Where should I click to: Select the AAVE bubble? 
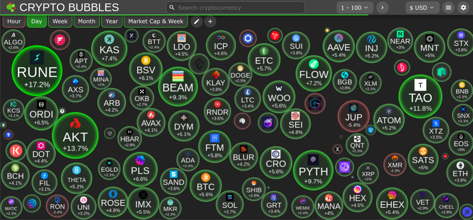(x=339, y=46)
